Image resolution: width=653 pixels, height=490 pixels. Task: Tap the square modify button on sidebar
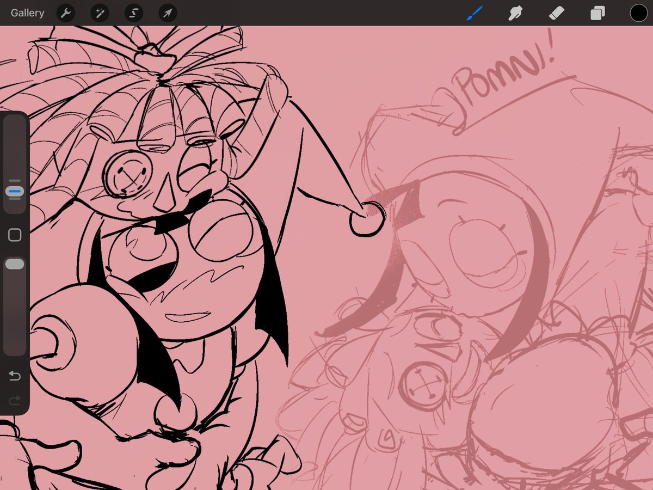coord(15,235)
